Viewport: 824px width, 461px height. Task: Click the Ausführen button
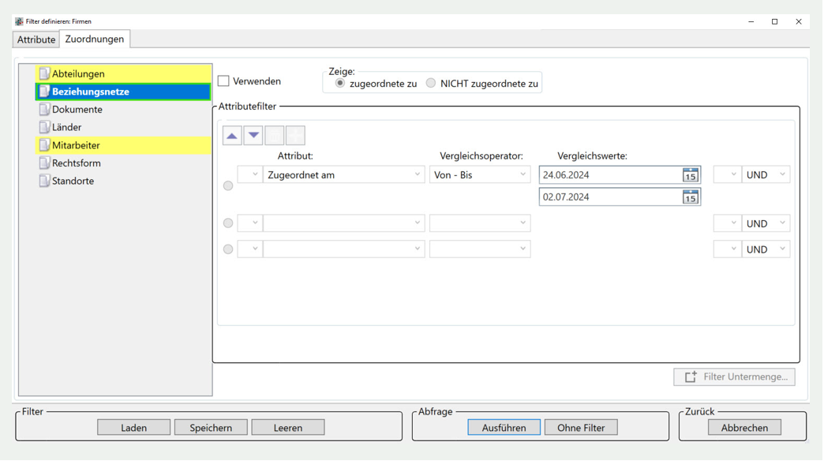coord(504,428)
